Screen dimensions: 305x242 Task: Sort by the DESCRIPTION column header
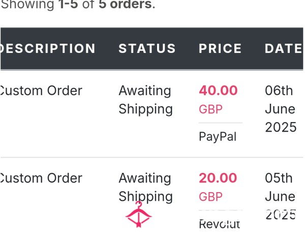point(48,48)
